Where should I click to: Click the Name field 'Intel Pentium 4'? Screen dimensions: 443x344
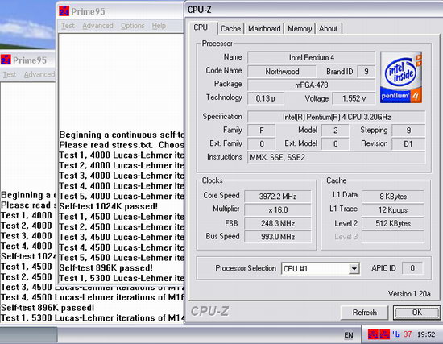tap(312, 57)
